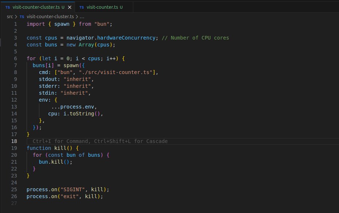This screenshot has height=213, width=339.
Task: Click the TS icon on visit-counter.ts tab
Action: click(82, 7)
